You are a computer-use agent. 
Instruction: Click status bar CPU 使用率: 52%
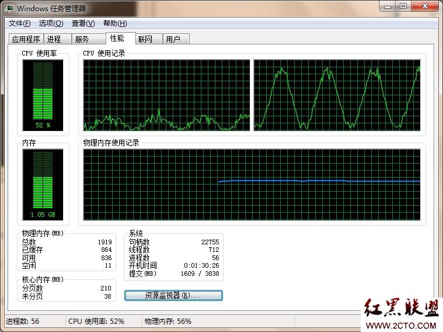pyautogui.click(x=96, y=321)
